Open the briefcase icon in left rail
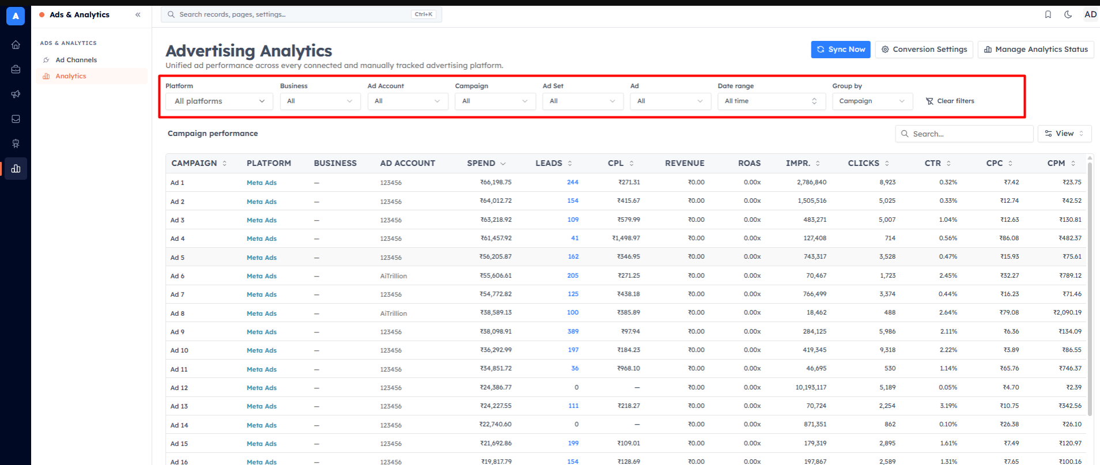This screenshot has height=465, width=1100. coord(16,69)
